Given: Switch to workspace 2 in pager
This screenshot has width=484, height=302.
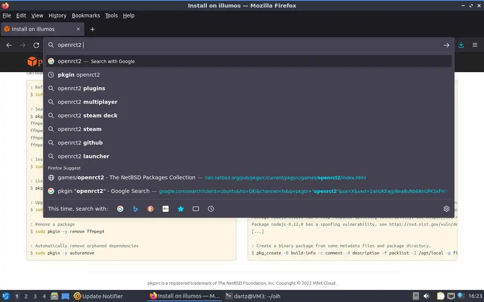Looking at the screenshot, I should (26, 296).
